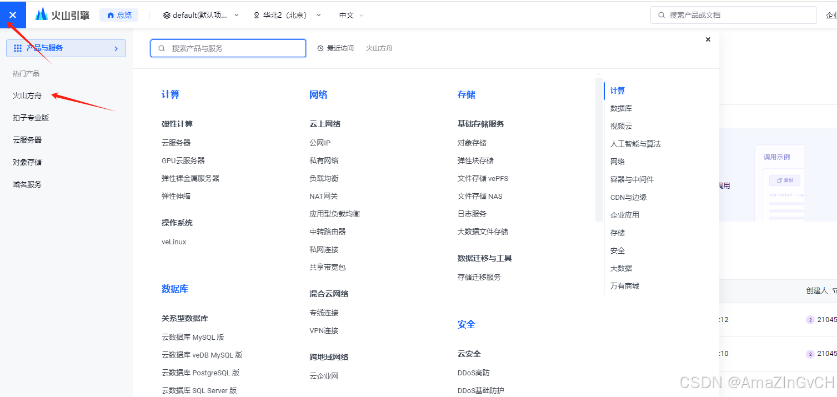Click the 产品与服务 grid icon
The width and height of the screenshot is (837, 397).
tap(18, 48)
